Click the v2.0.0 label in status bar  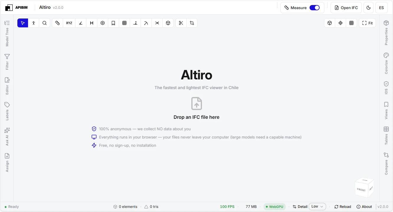(383, 207)
